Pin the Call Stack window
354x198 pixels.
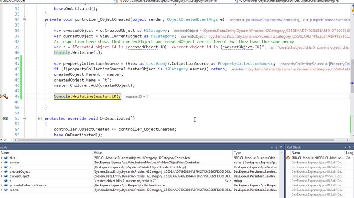point(350,147)
